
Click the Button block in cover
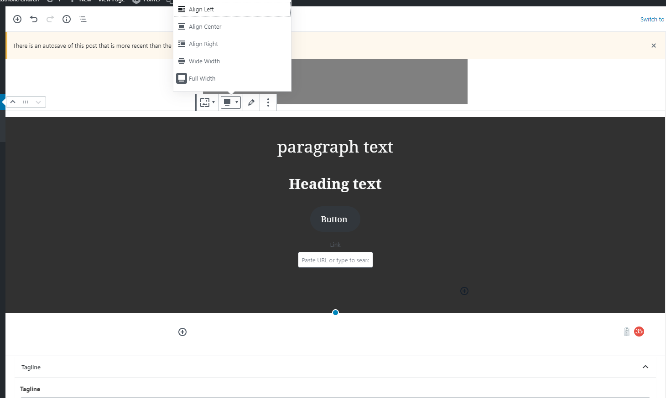click(334, 219)
